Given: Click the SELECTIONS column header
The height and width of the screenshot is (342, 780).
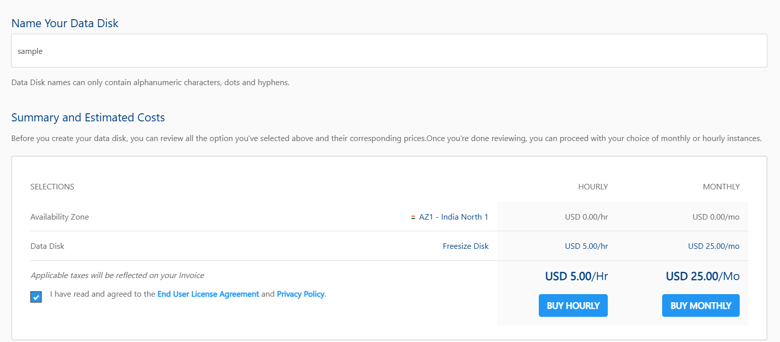Looking at the screenshot, I should point(52,187).
